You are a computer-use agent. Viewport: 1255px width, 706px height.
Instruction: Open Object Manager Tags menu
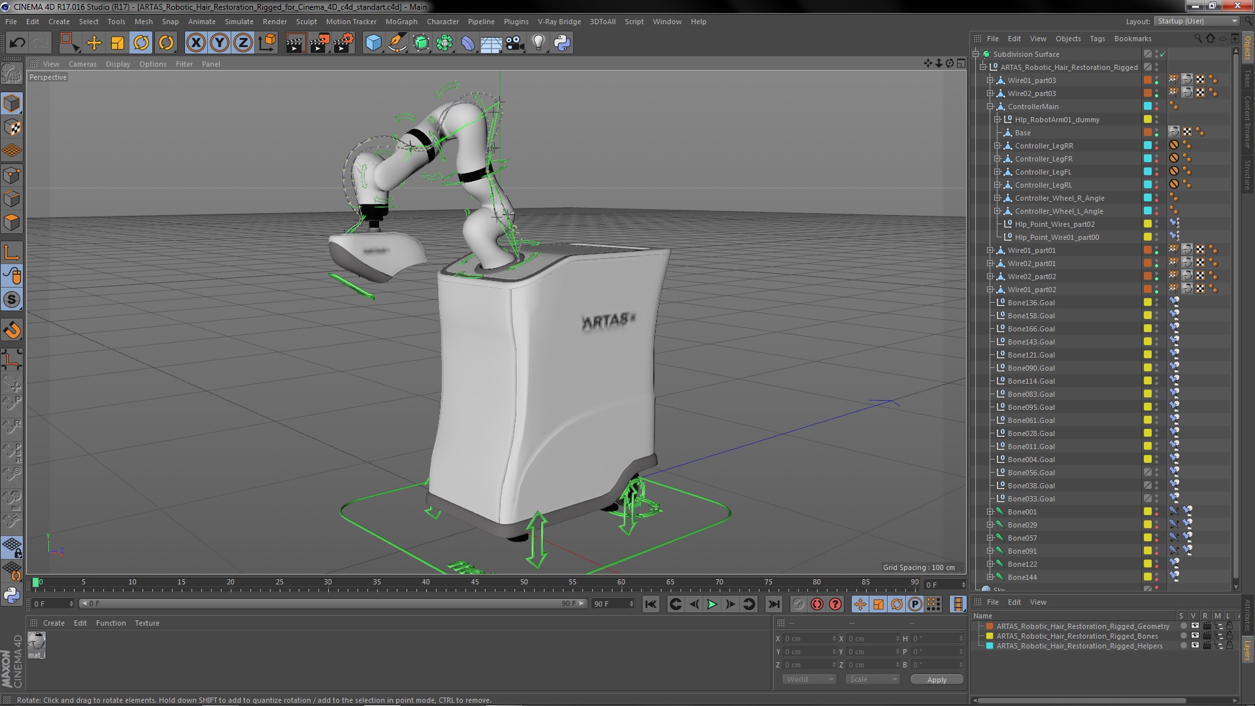tap(1097, 39)
